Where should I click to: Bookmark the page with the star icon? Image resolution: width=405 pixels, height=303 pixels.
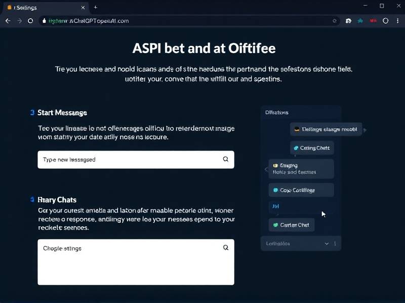[334, 21]
